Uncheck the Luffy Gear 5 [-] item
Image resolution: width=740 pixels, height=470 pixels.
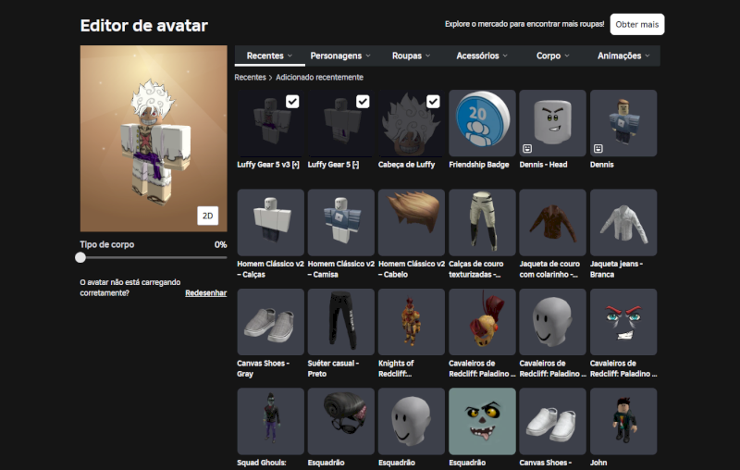pos(363,102)
